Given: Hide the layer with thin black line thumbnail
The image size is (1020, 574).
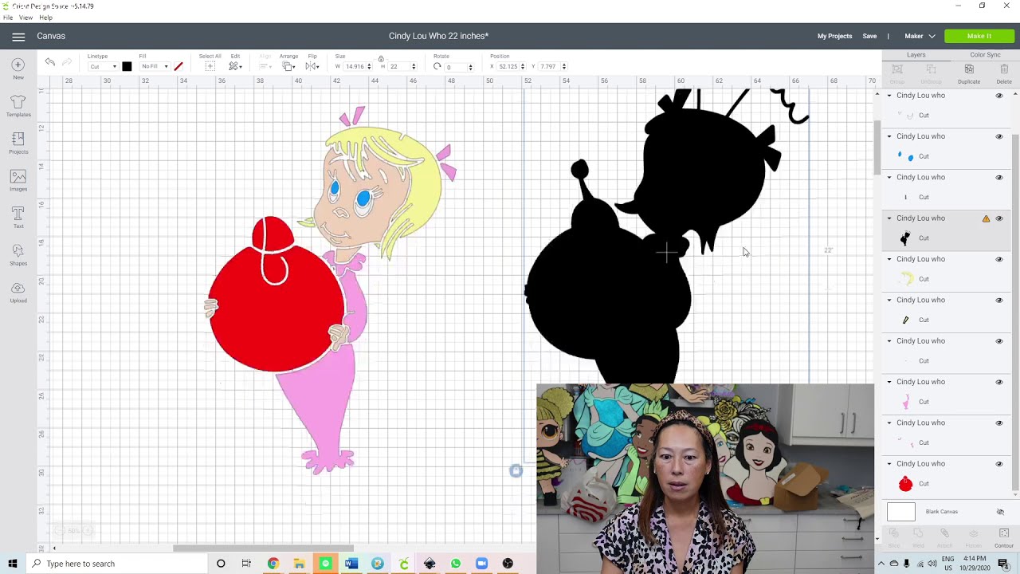Looking at the screenshot, I should [999, 178].
